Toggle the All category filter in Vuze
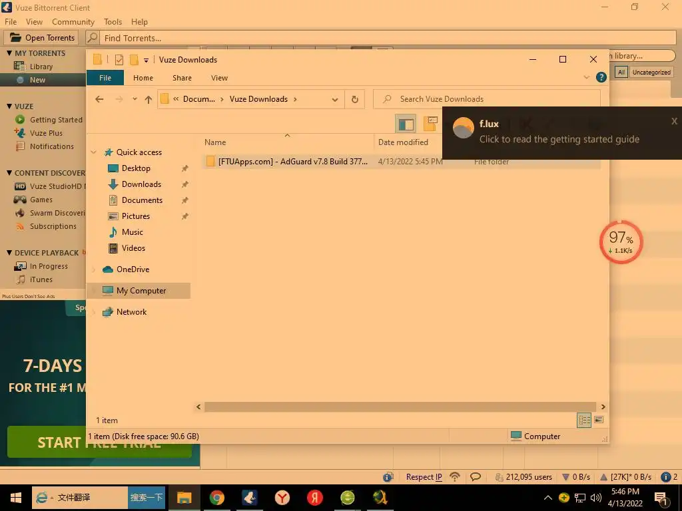 (621, 72)
